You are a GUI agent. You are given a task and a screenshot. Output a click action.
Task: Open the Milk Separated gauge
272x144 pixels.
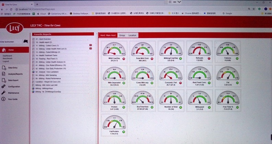(114, 76)
